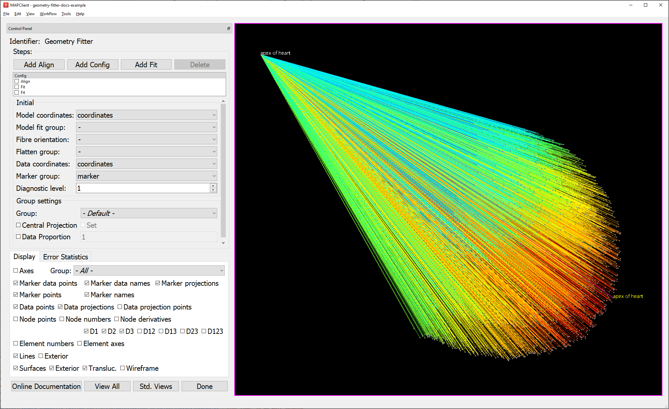
Task: Enable the D23 derivative checkbox
Action: [183, 331]
